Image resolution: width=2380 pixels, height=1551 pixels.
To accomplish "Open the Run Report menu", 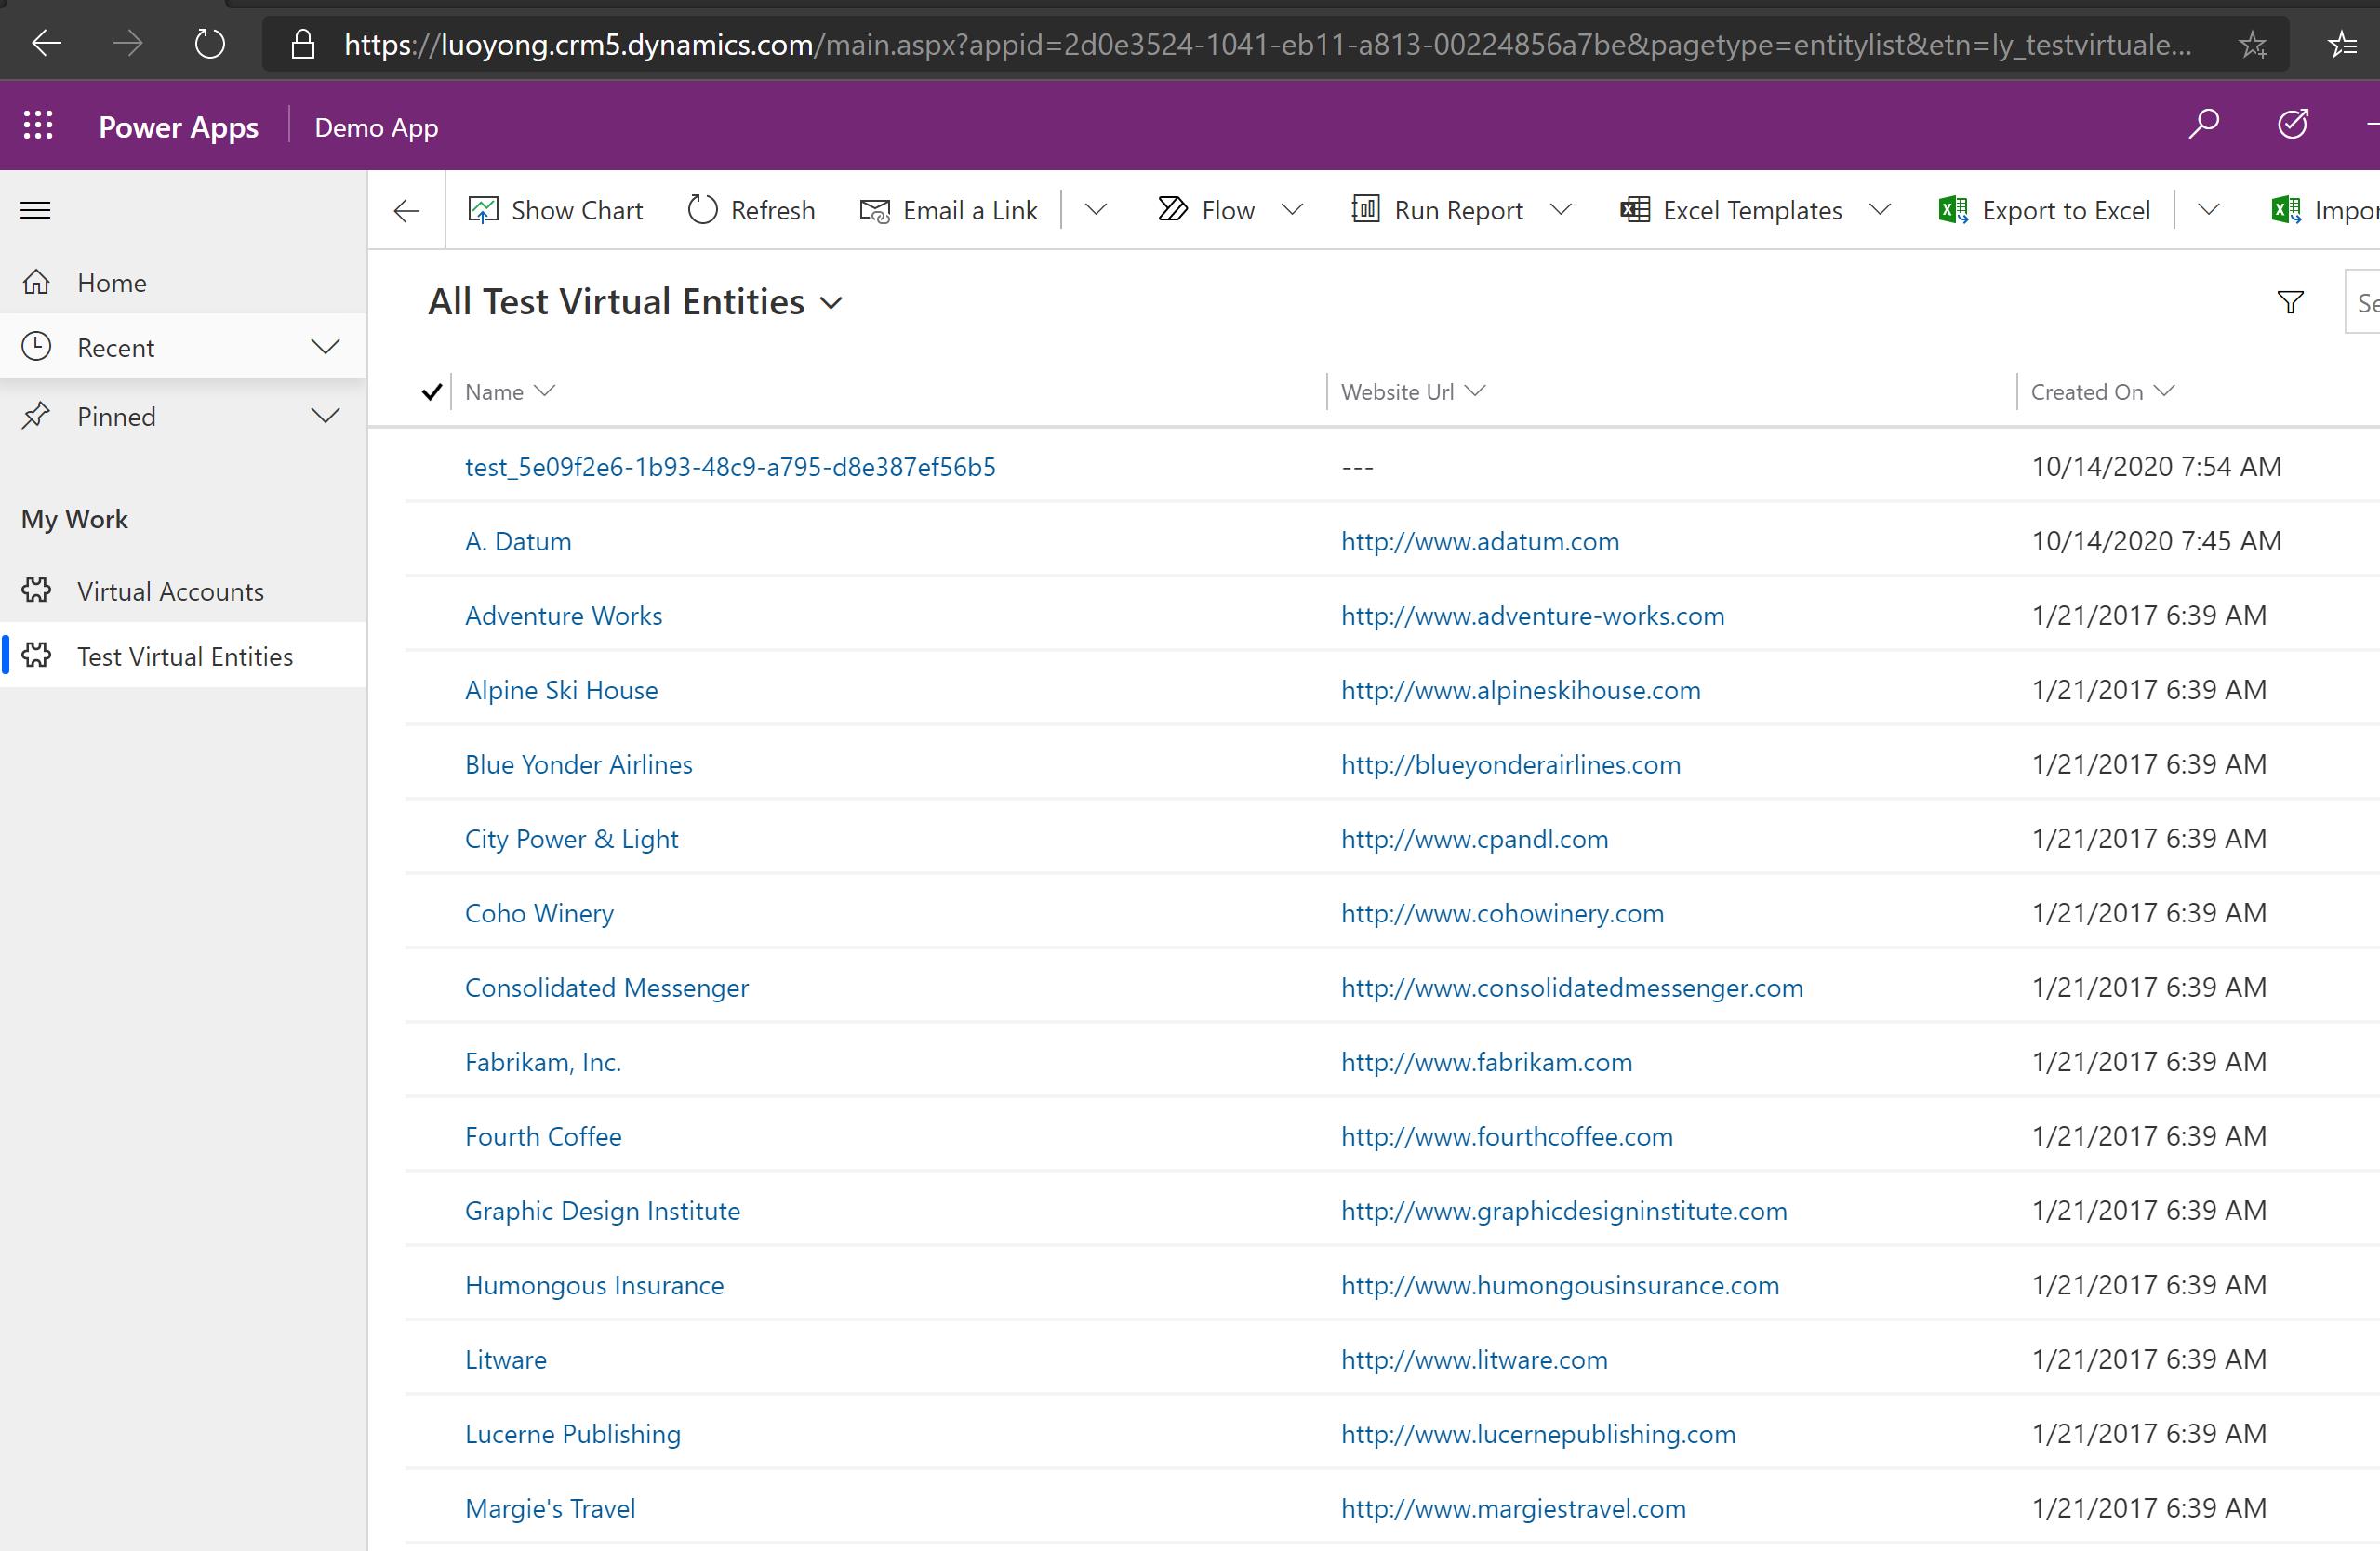I will click(x=1461, y=210).
